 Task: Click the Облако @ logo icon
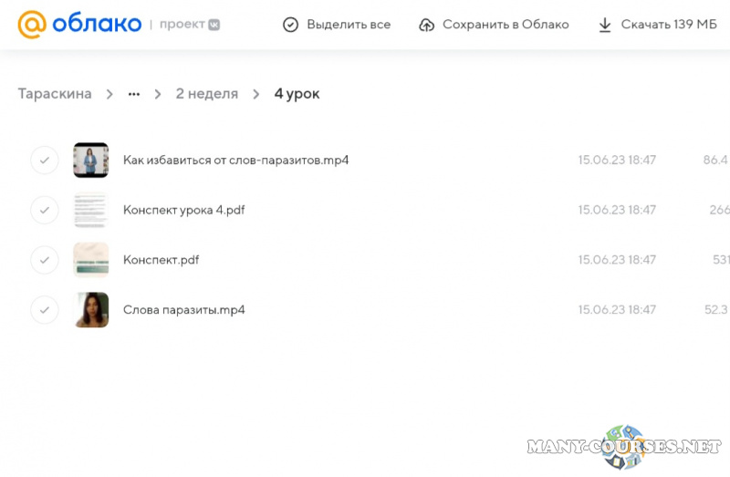click(x=31, y=25)
